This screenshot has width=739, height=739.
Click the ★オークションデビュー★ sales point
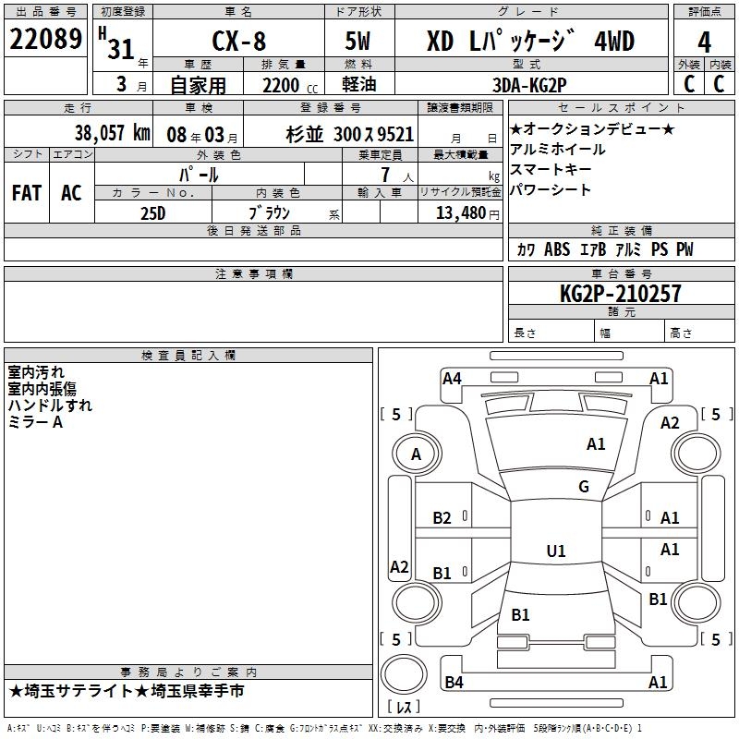[592, 128]
